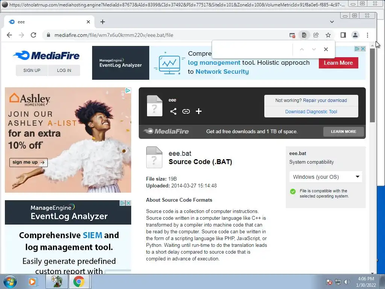
Task: Click the scrollbar down arrow
Action: (x=373, y=273)
